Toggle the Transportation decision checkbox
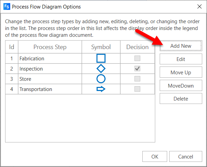Image resolution: width=207 pixels, height=167 pixels. coord(138,89)
